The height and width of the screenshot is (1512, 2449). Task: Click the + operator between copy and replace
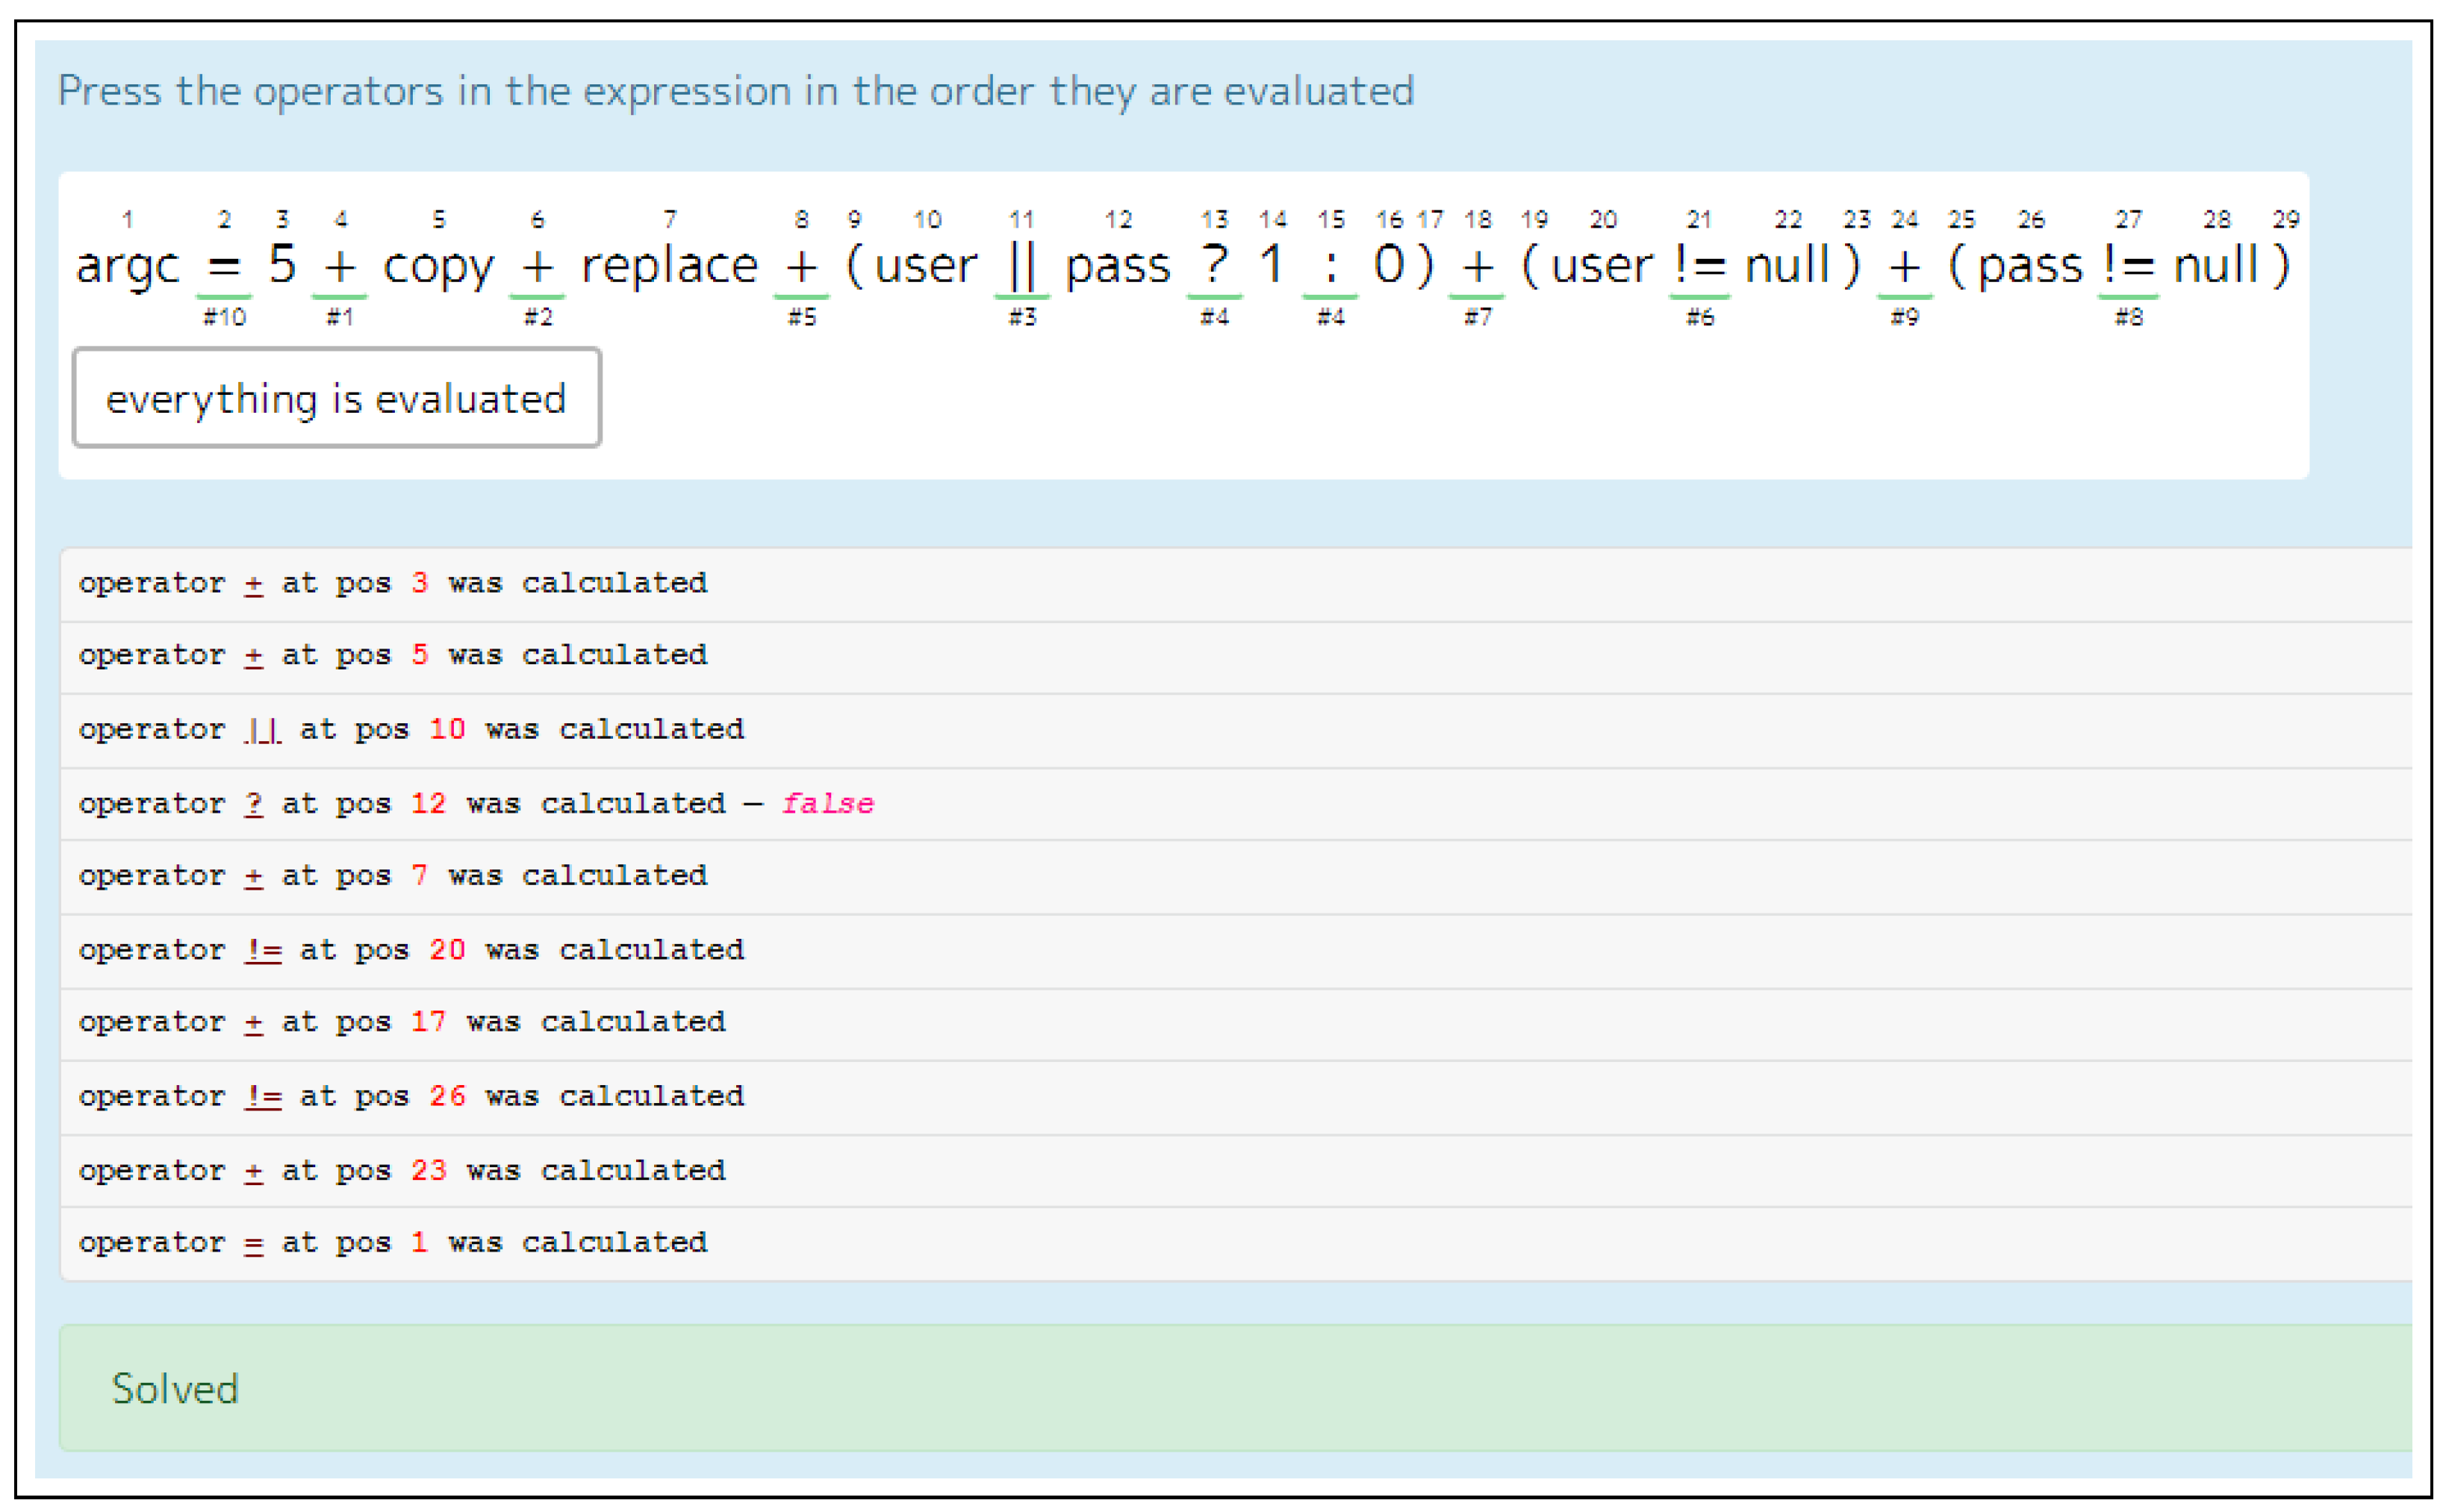point(538,266)
